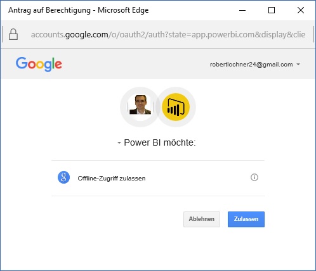Image resolution: width=316 pixels, height=271 pixels.
Task: Expand the Power BI möchte disclosure arrow
Action: click(x=119, y=143)
